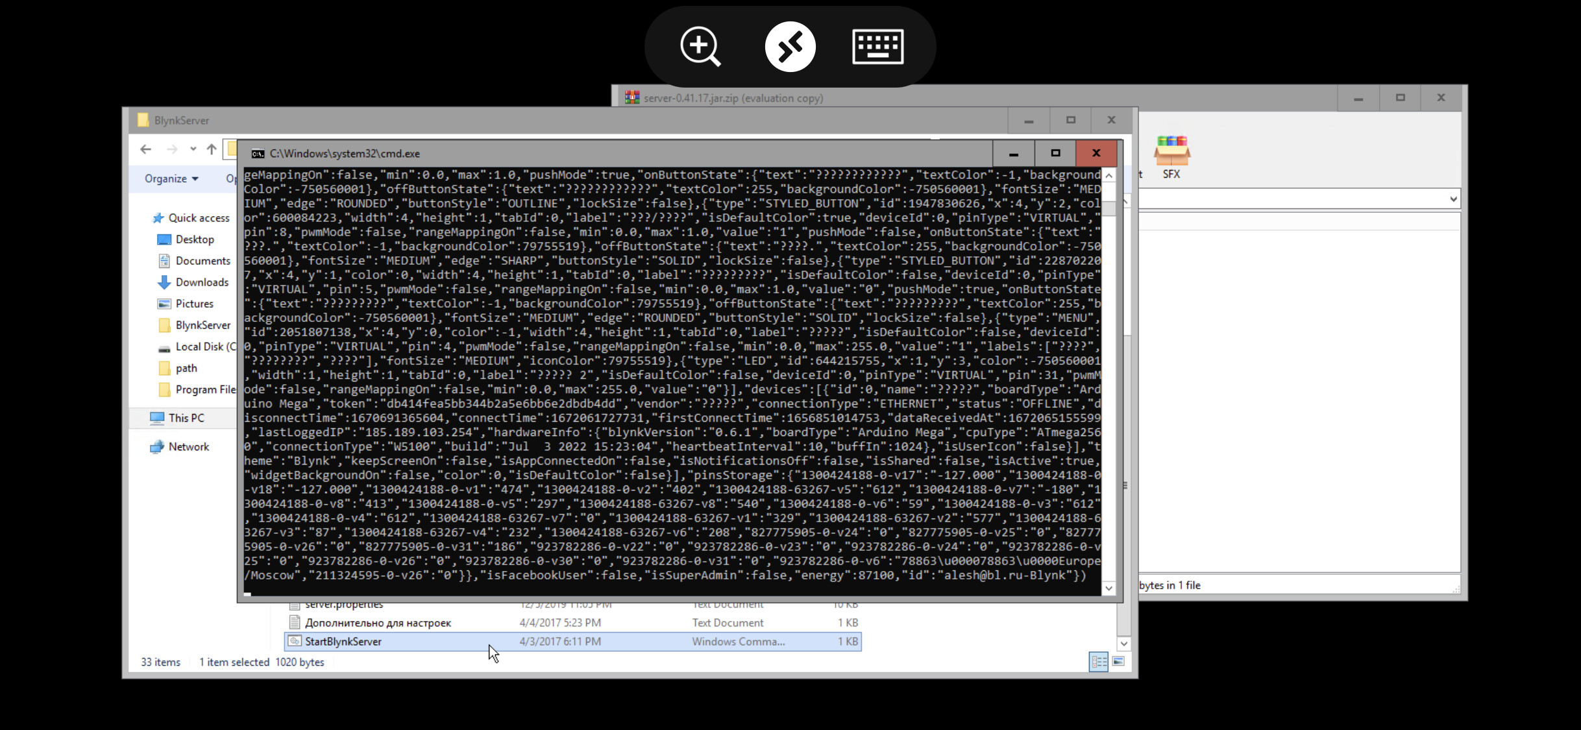Click the cmd.exe title bar icon
The image size is (1581, 730).
point(258,154)
